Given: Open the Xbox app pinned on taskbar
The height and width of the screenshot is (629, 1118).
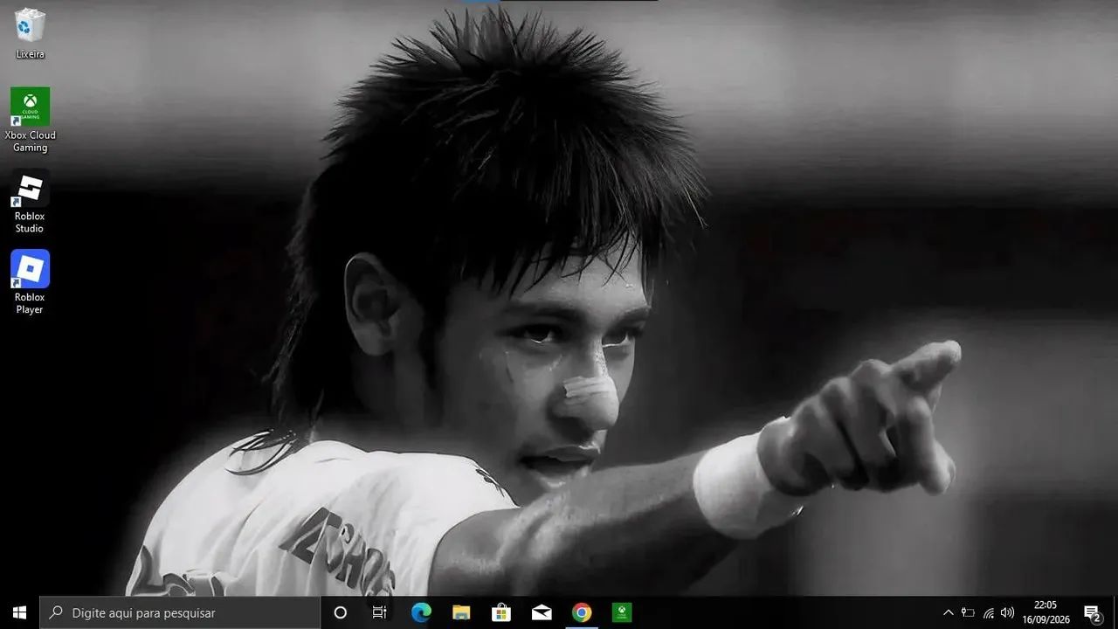Looking at the screenshot, I should point(622,612).
